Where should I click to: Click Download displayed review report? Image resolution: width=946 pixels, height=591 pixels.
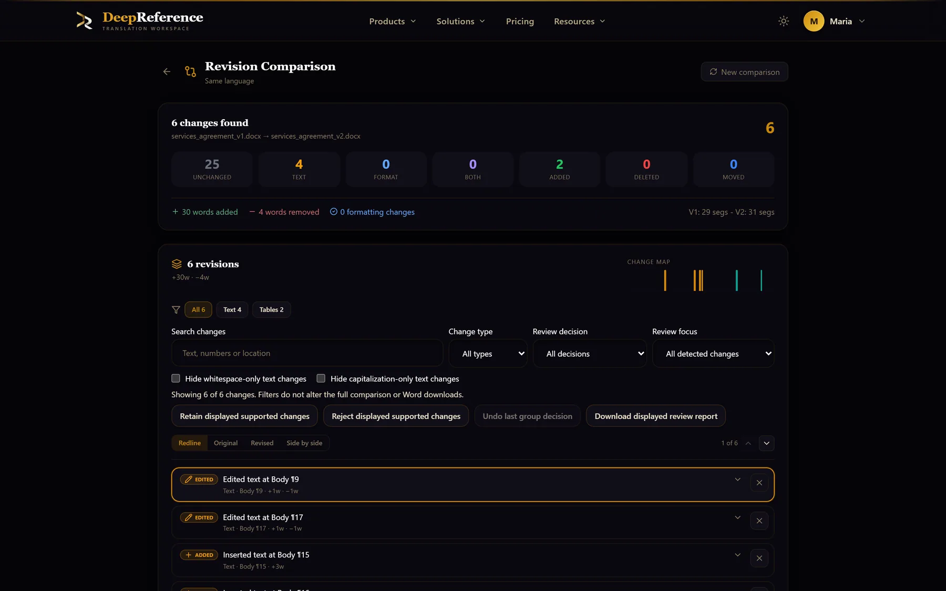coord(656,416)
